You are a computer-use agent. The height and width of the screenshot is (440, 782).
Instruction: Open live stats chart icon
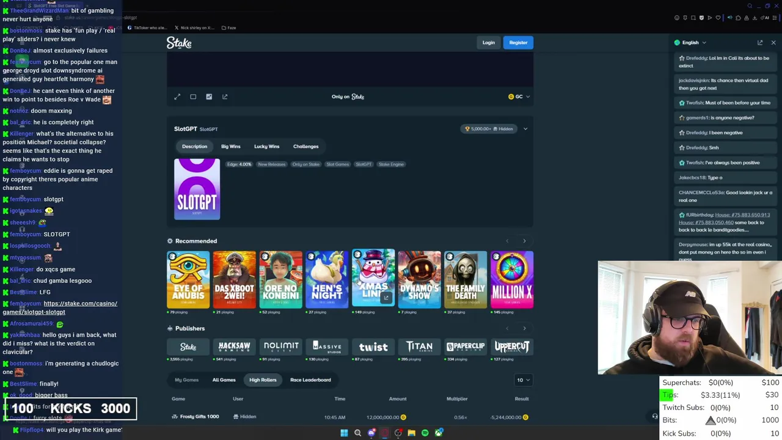[x=209, y=97]
